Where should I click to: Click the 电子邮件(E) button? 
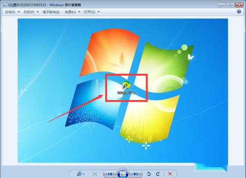(x=51, y=12)
